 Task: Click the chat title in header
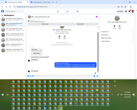[40, 17]
